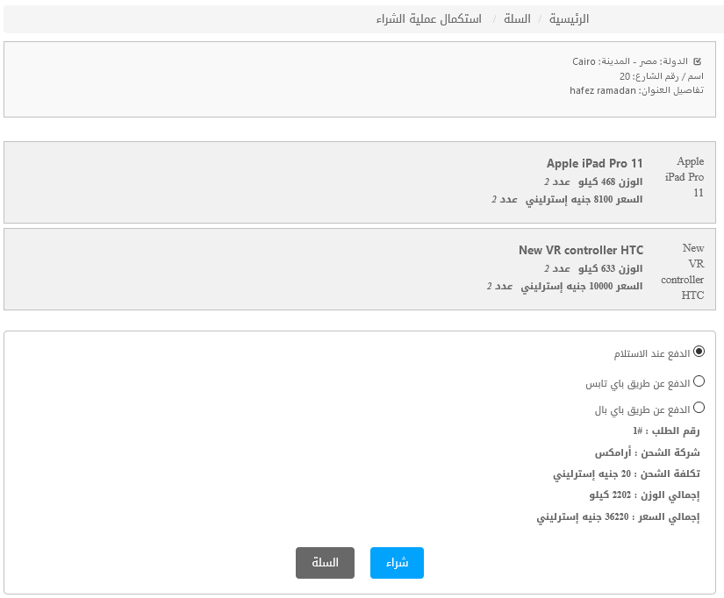Click the checkmark icon beside the address
This screenshot has width=724, height=598.
pyautogui.click(x=697, y=61)
